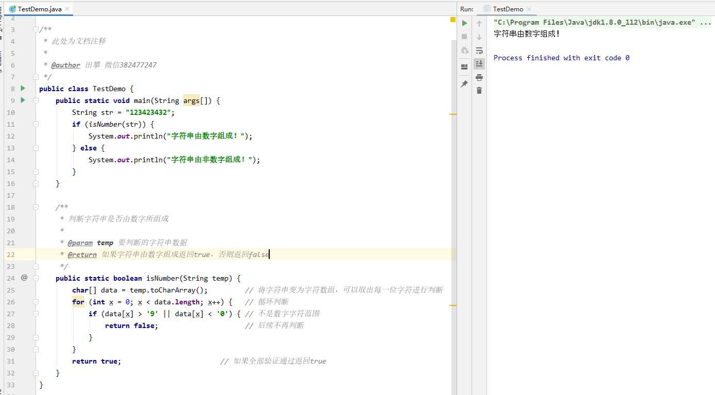Click the run gutter arrow next to class TestDemo
Image resolution: width=715 pixels, height=395 pixels.
tap(23, 89)
